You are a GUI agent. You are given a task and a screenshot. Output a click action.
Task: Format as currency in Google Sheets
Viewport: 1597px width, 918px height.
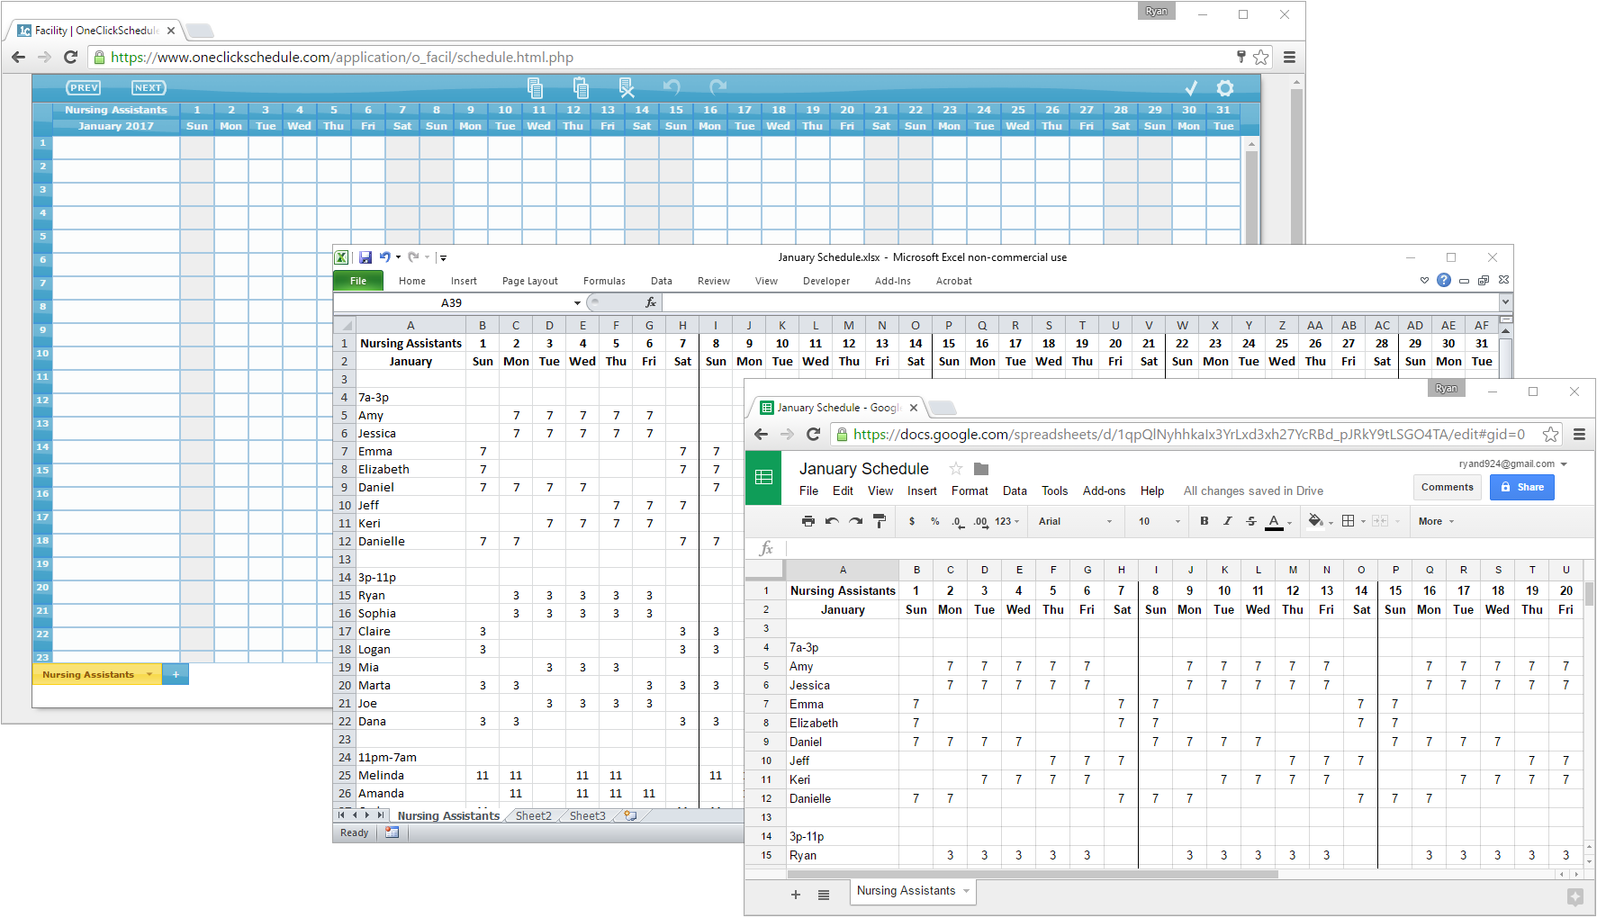[x=912, y=521]
